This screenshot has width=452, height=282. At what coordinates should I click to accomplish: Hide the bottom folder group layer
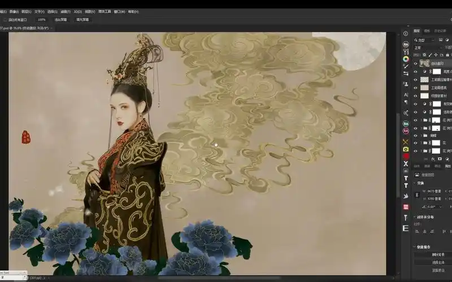(x=415, y=151)
